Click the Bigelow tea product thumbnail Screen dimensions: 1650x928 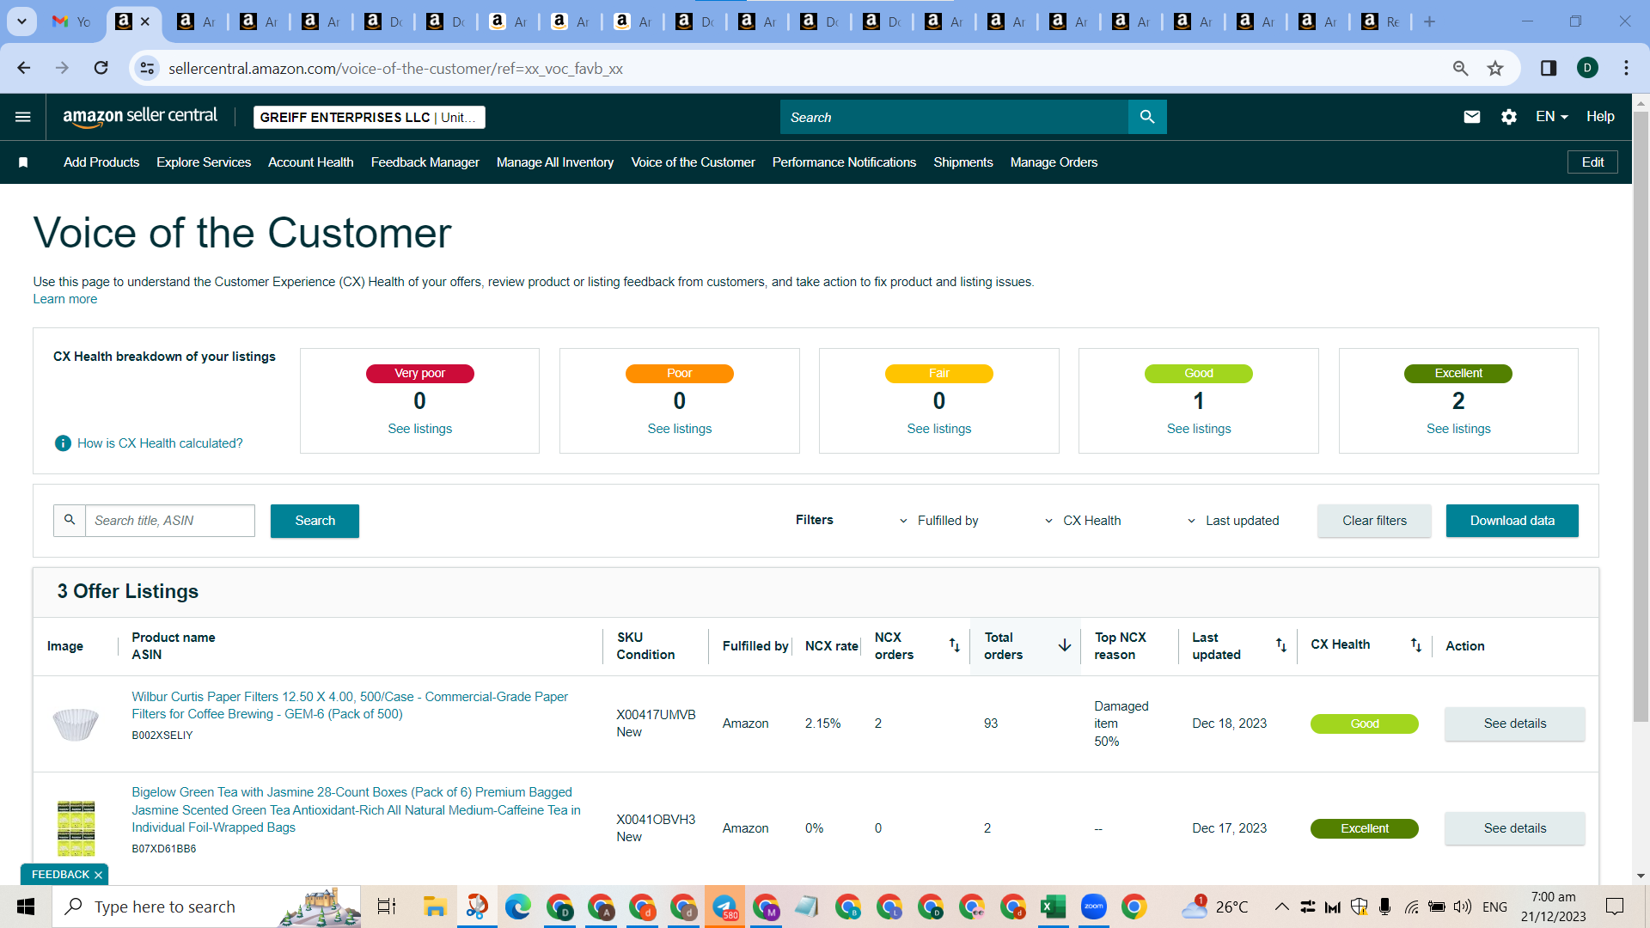pyautogui.click(x=76, y=828)
